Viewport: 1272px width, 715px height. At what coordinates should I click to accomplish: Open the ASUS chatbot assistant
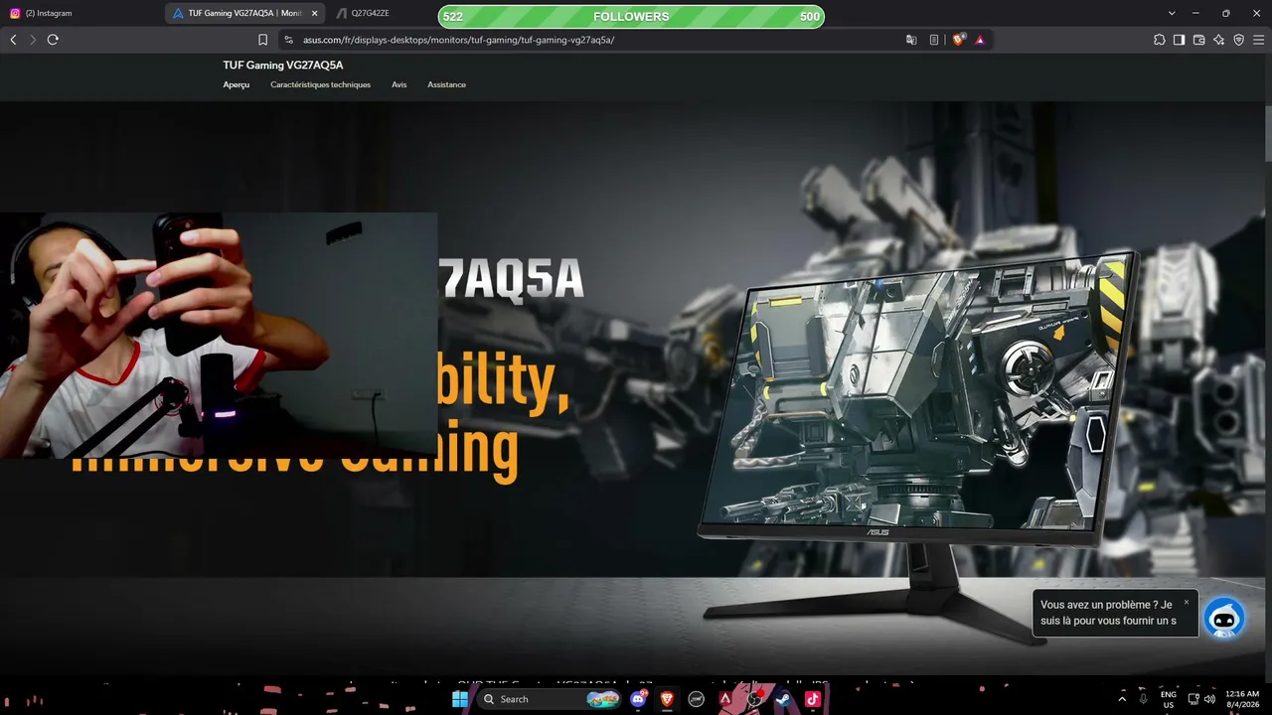(x=1224, y=618)
